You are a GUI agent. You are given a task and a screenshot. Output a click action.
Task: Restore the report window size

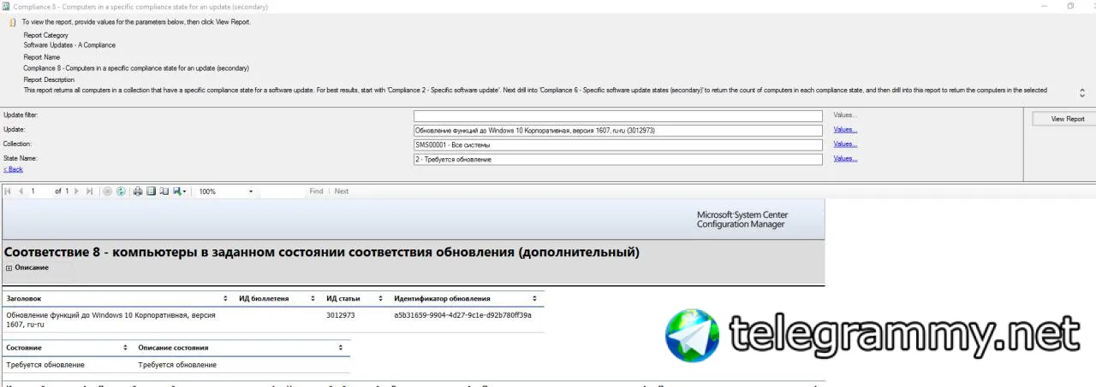tap(1070, 6)
